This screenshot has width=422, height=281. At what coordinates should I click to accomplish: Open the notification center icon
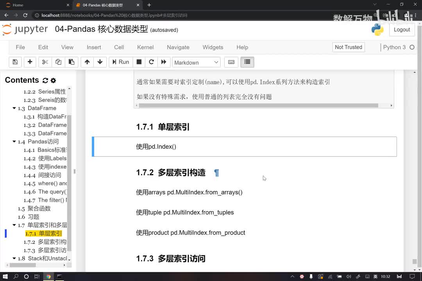(x=412, y=276)
